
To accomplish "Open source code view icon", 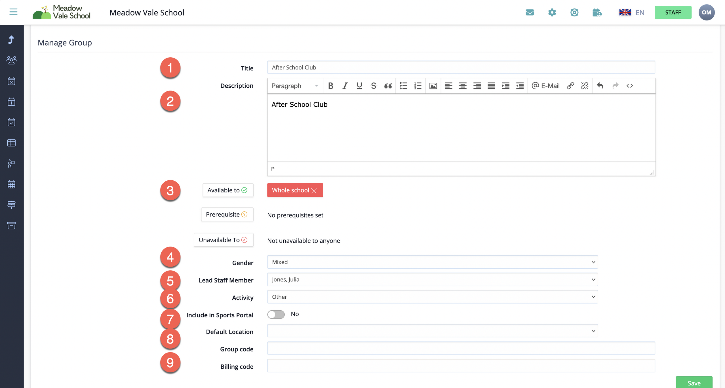I will (629, 86).
